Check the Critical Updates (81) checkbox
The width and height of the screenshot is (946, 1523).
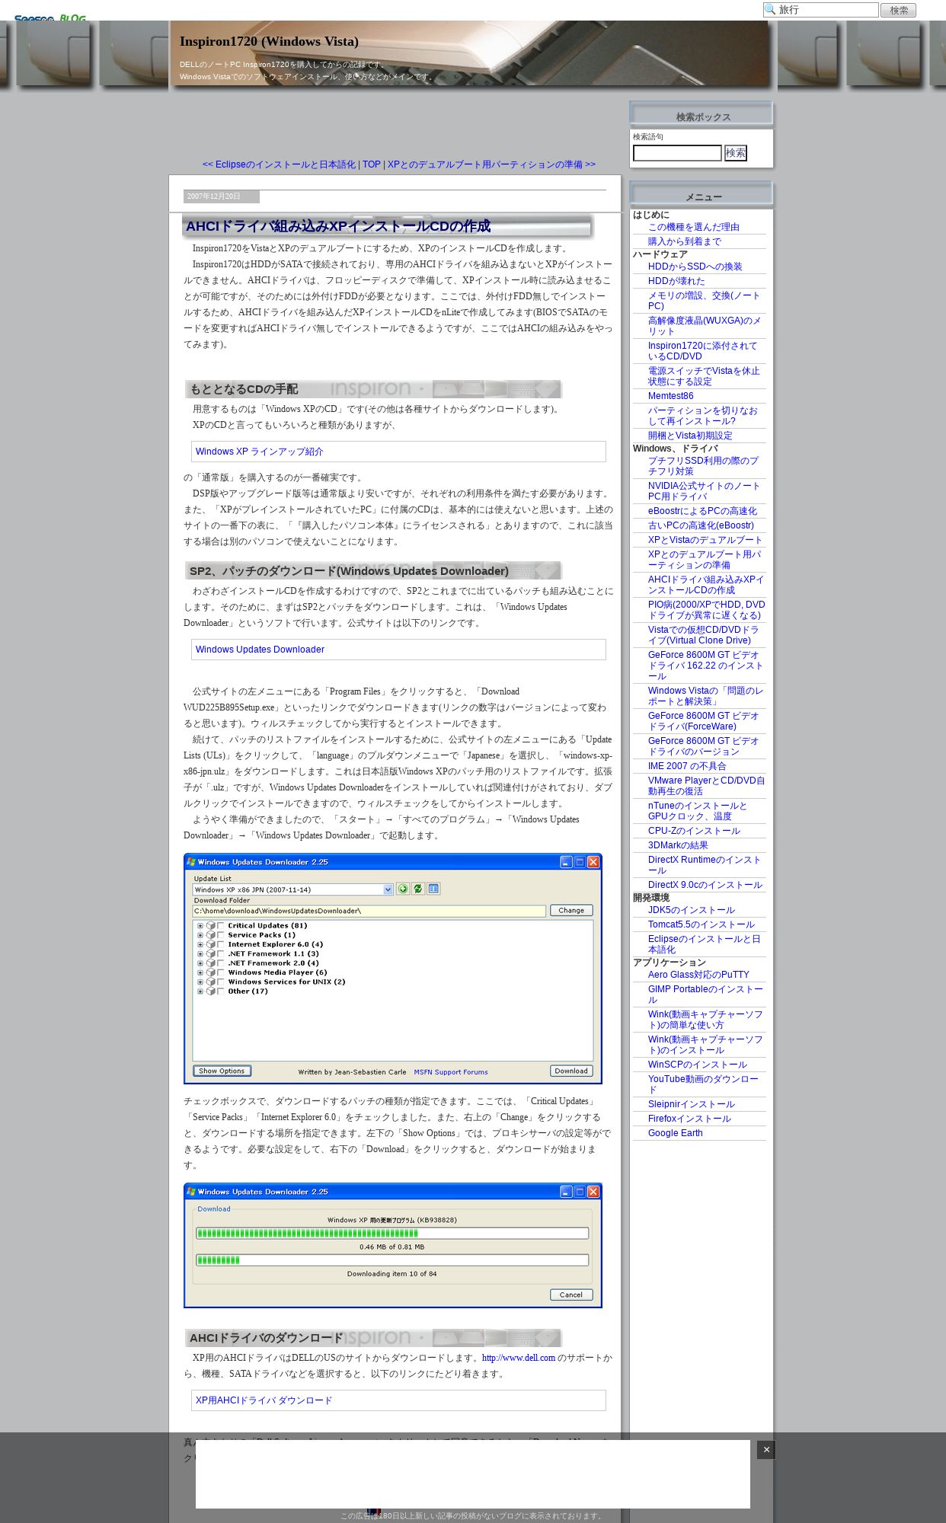click(221, 926)
